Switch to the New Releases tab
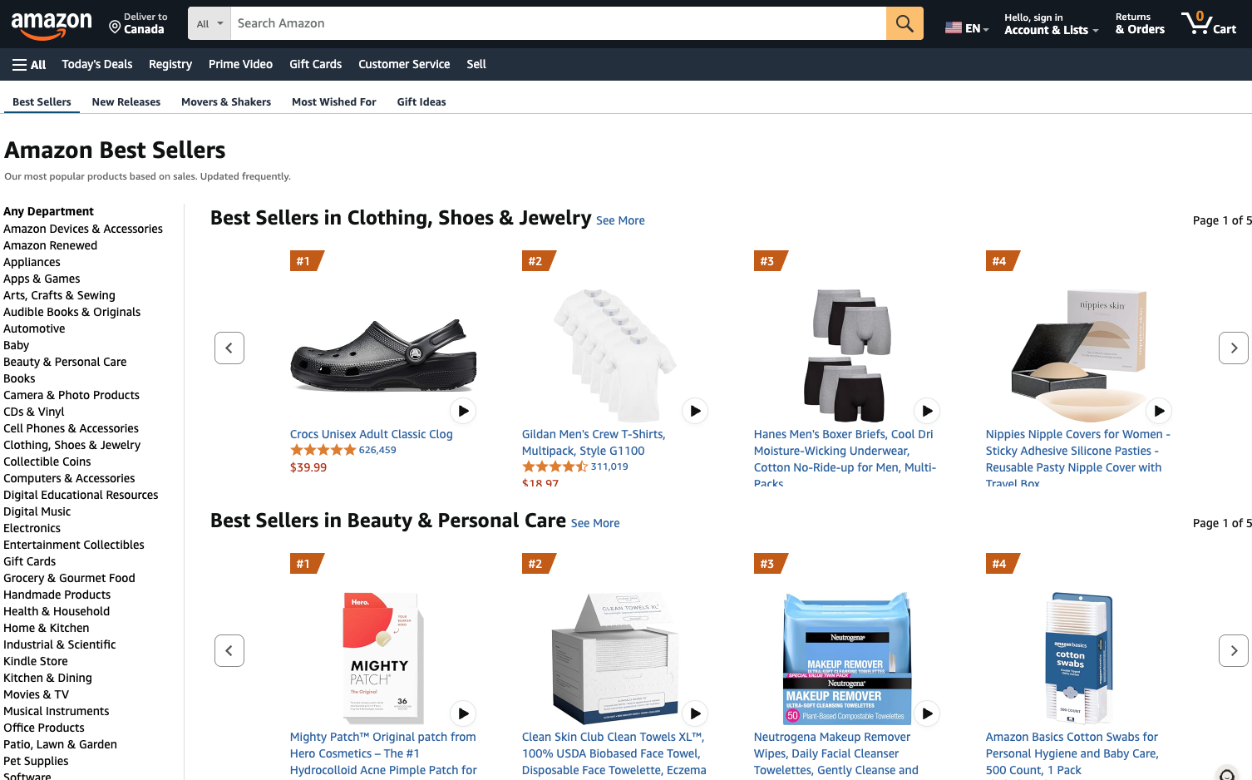This screenshot has height=780, width=1252. 126,101
